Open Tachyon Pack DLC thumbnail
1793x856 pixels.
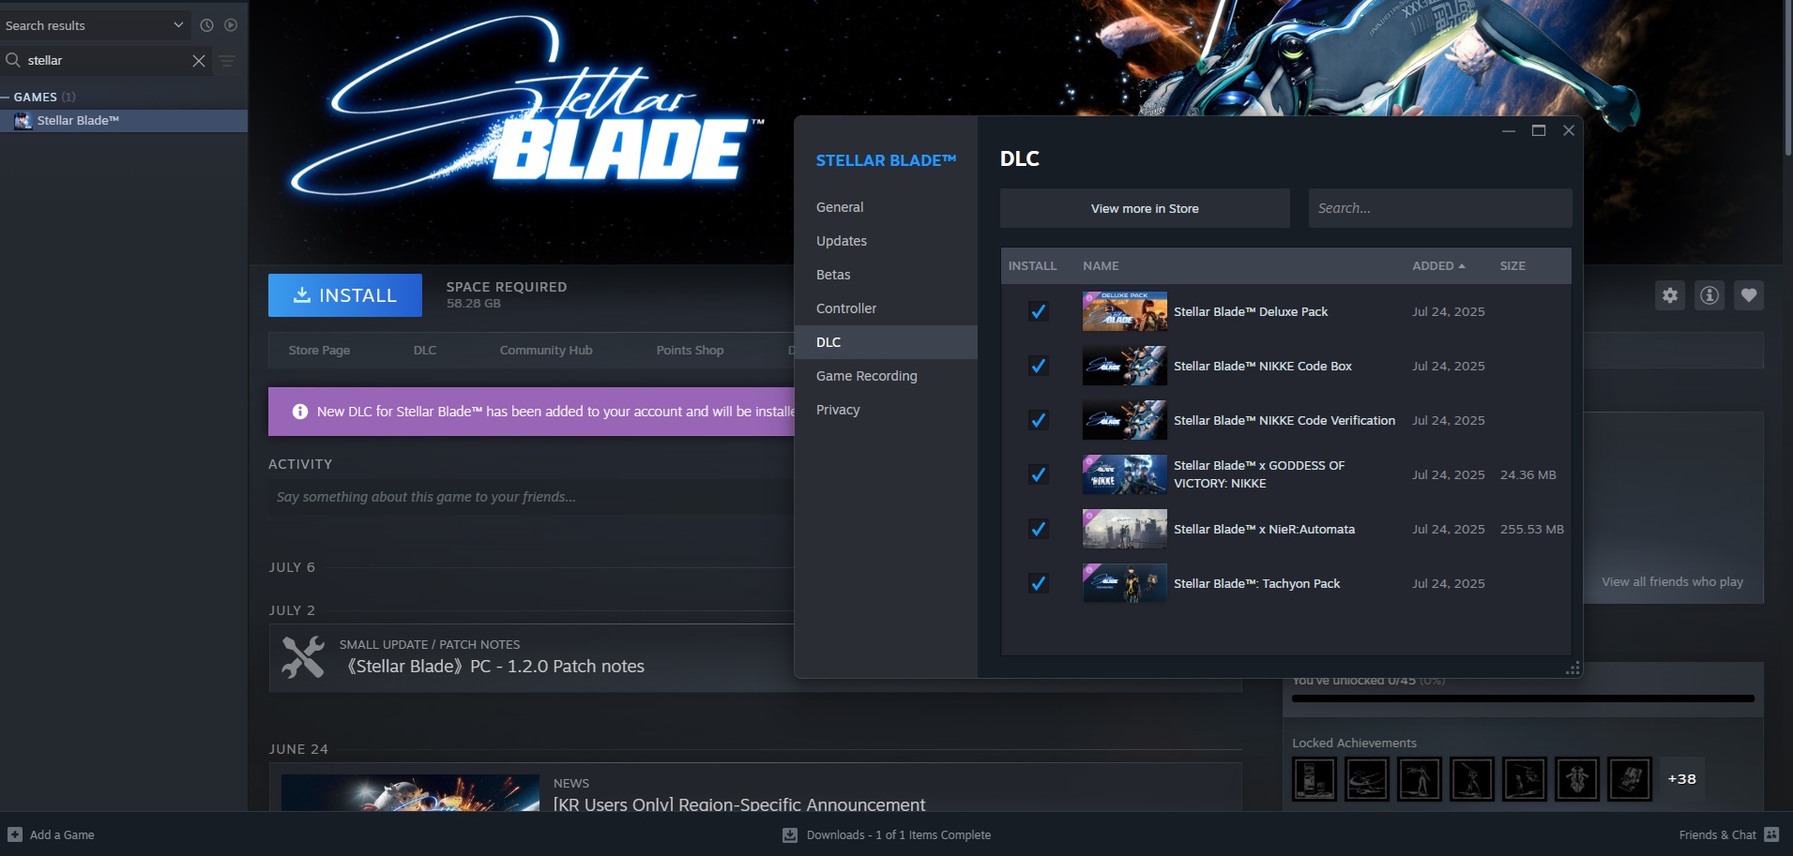point(1125,583)
